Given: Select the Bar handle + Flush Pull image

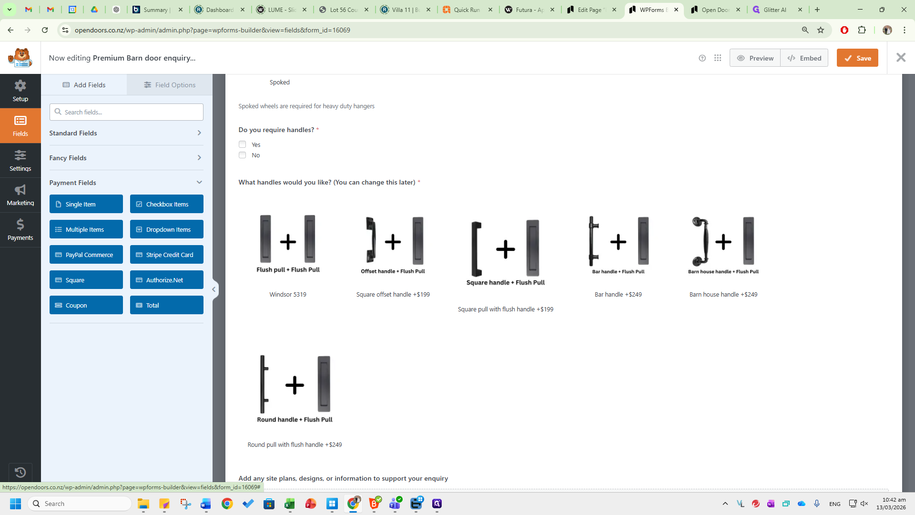Looking at the screenshot, I should point(618,245).
